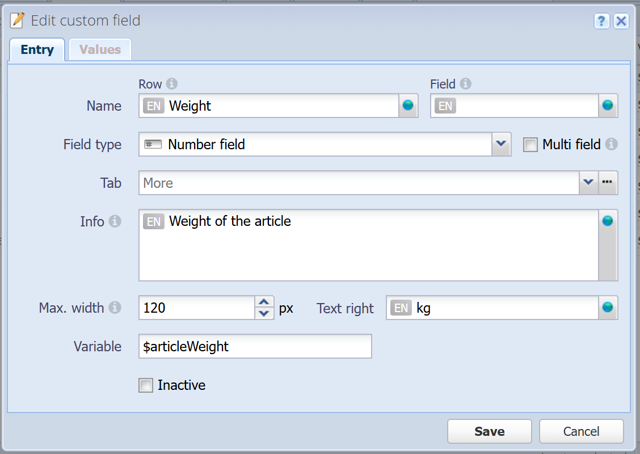Enable the Multi field checkbox
Viewport: 640px width, 454px height.
click(530, 145)
